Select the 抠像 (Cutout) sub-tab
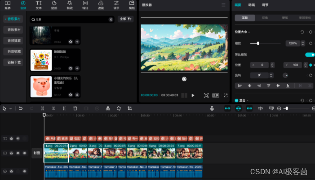 pyautogui.click(x=265, y=18)
